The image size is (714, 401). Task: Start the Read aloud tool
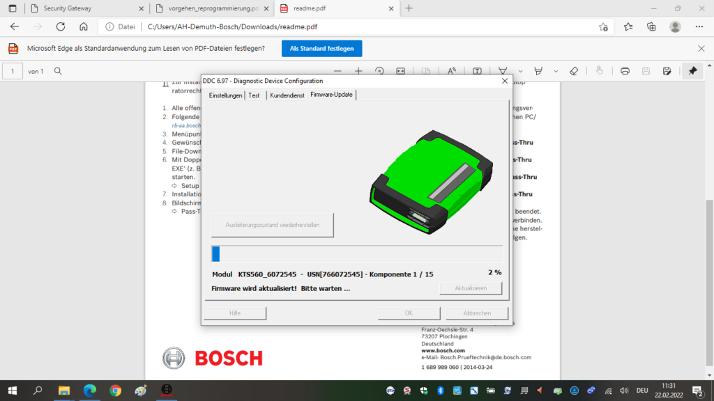(x=451, y=72)
